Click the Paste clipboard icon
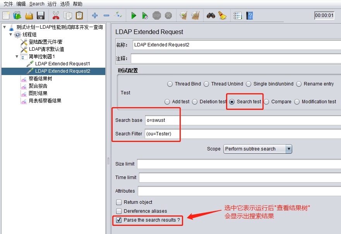Screen dimensions: 341x234 click(79, 15)
